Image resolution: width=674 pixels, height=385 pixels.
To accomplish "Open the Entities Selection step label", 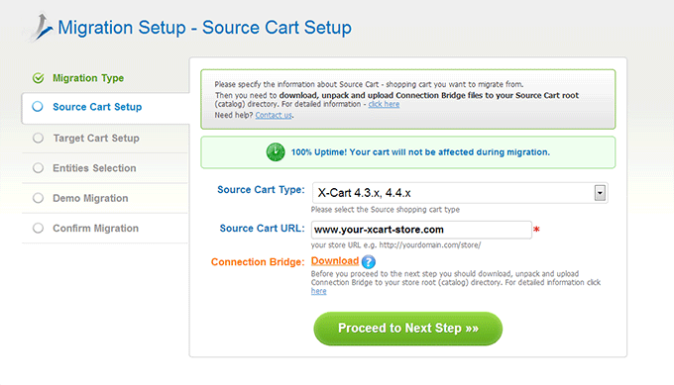I will click(94, 168).
